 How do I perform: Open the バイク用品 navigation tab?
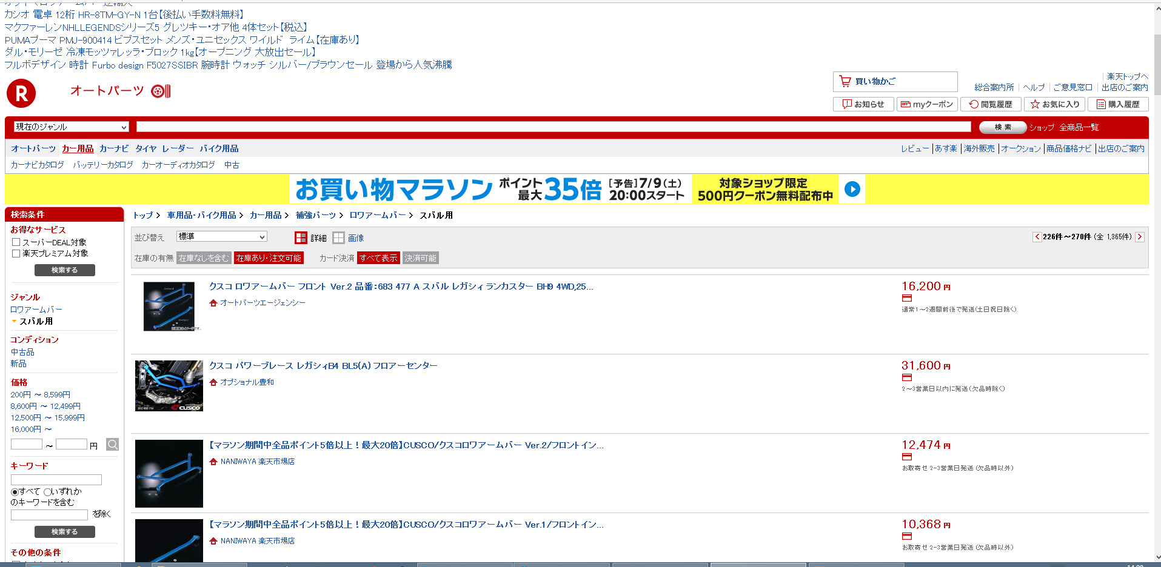(x=219, y=148)
